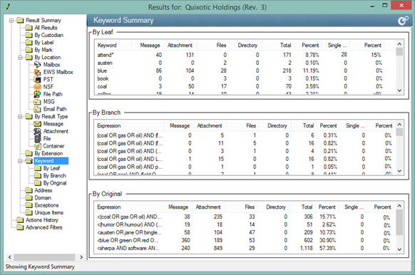The height and width of the screenshot is (275, 415).
Task: Open the By Leaf tree item
Action: coord(51,168)
